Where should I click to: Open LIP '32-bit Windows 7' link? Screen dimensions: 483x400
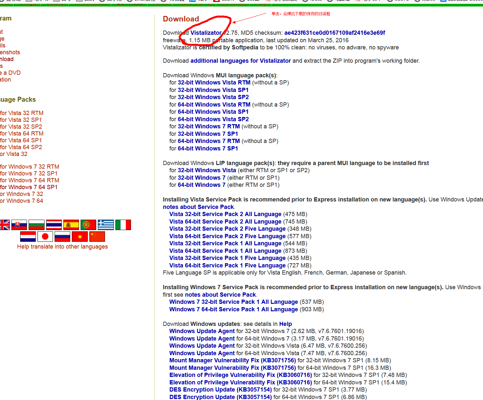[x=202, y=178]
